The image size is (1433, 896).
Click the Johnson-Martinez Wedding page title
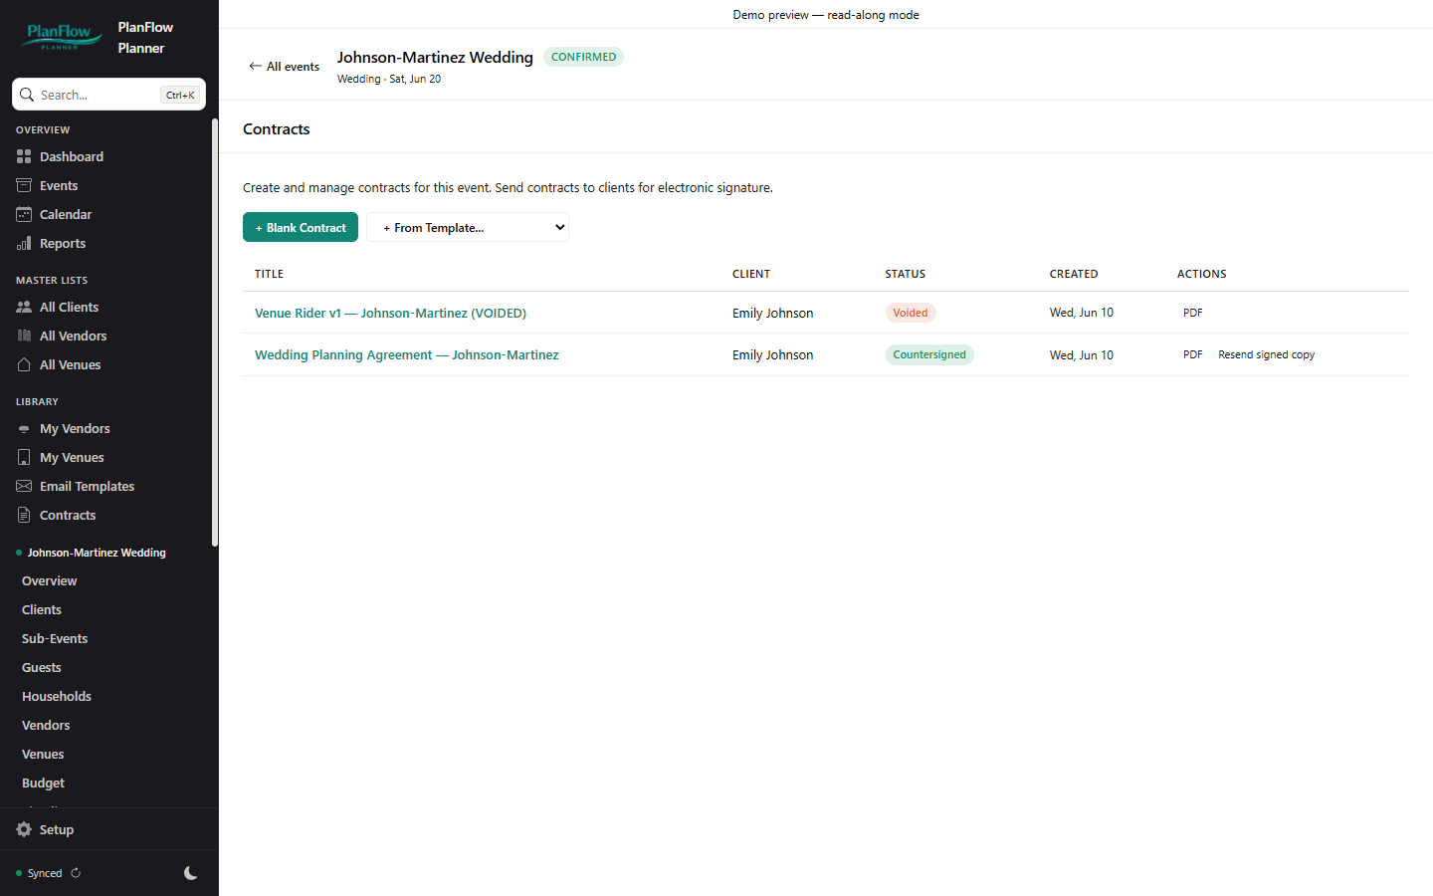[435, 57]
